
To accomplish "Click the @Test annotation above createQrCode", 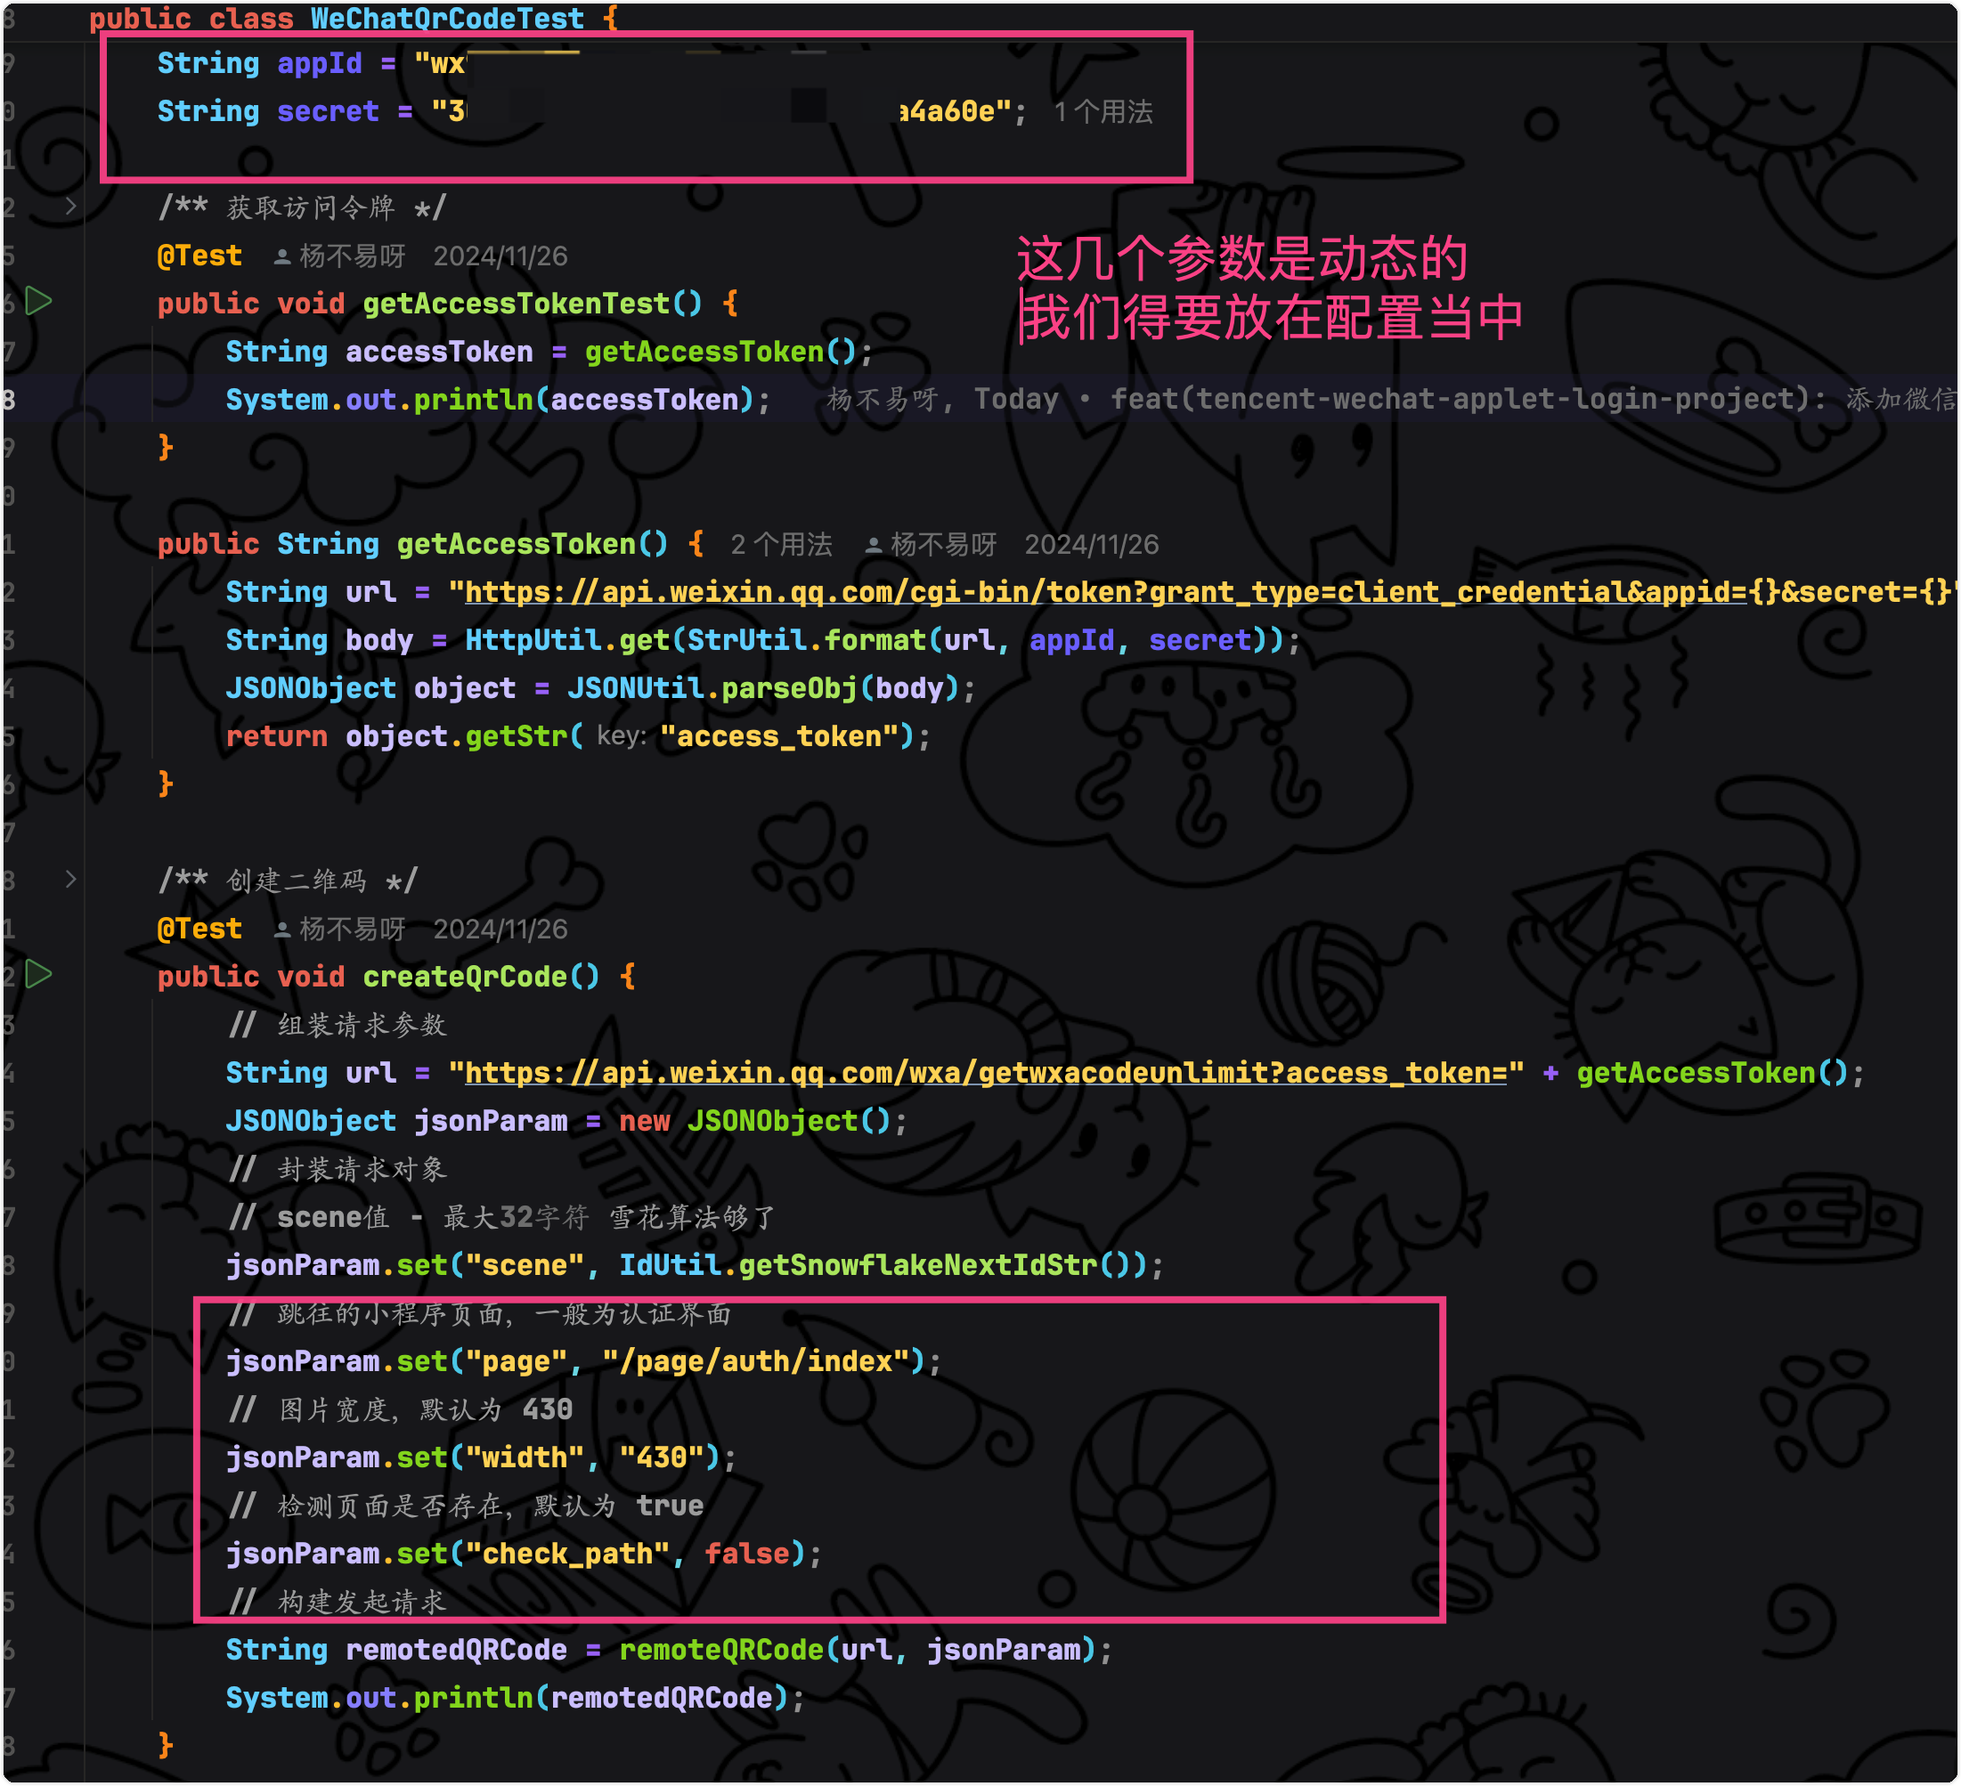I will click(199, 930).
